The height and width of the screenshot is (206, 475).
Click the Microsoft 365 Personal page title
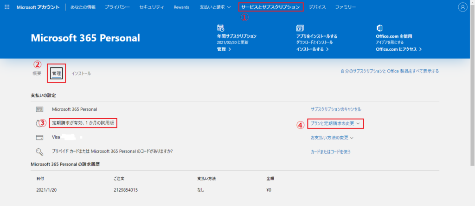point(85,38)
